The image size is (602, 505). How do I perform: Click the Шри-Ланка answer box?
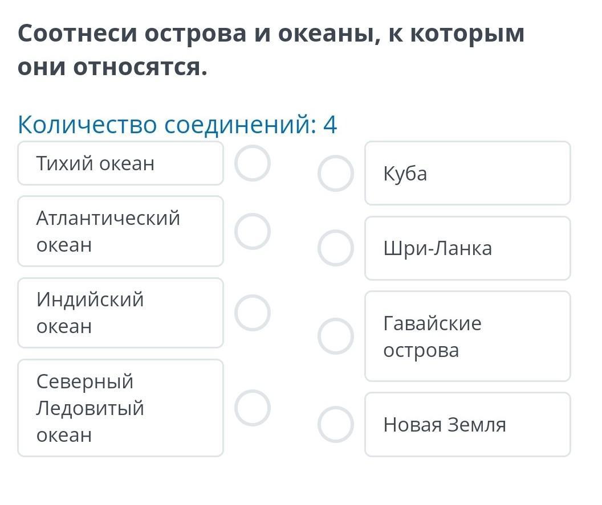(467, 248)
